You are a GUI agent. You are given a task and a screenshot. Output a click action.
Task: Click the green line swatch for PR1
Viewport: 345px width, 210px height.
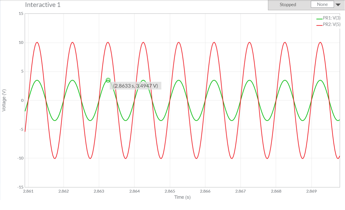(319, 19)
